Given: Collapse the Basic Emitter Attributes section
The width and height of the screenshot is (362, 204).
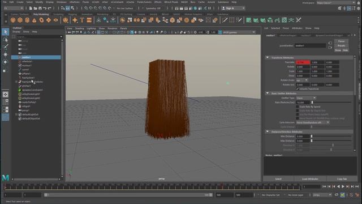Looking at the screenshot, I should point(268,93).
